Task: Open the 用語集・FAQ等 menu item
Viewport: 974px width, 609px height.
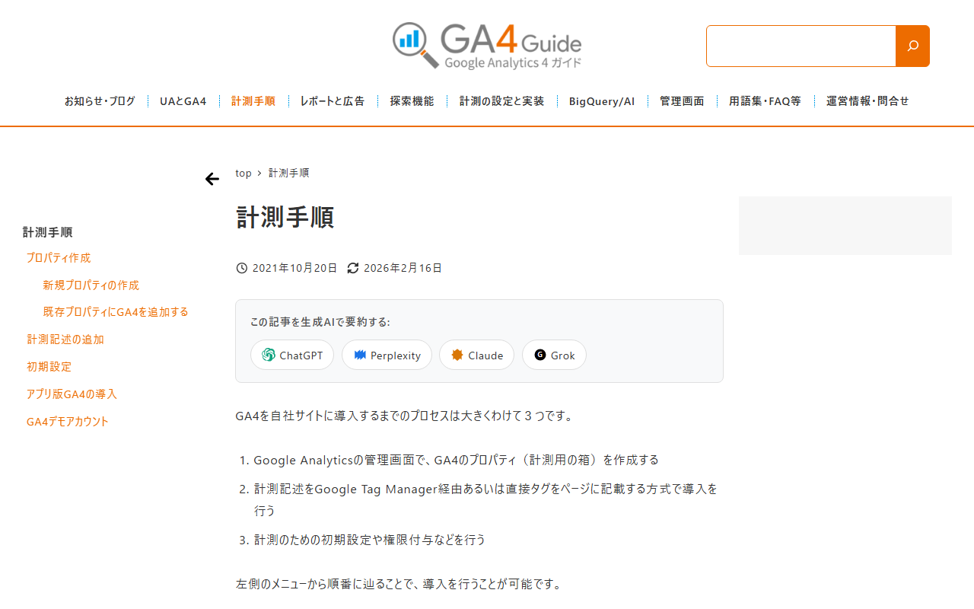Action: [765, 101]
